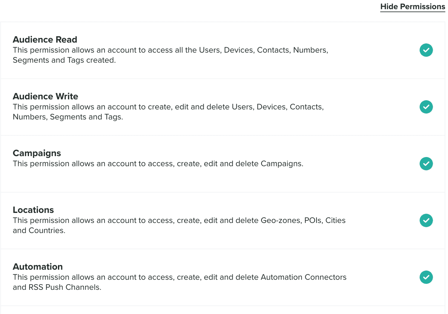The image size is (448, 314).
Task: Click the checkmark icon beside Audience Write
Action: point(426,107)
